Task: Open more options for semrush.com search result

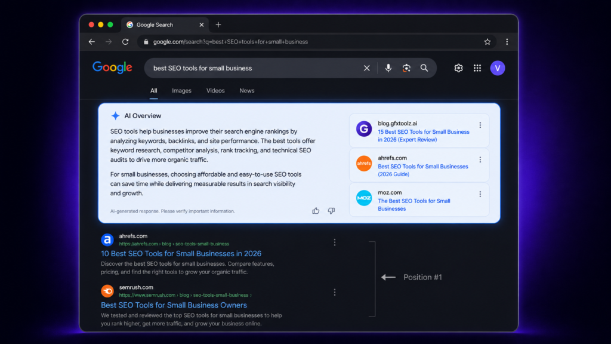Action: pyautogui.click(x=335, y=292)
